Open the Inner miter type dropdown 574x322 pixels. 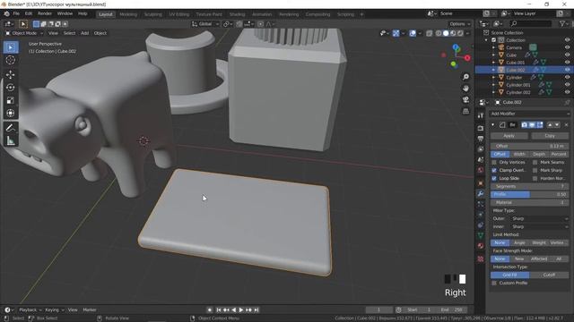click(540, 226)
